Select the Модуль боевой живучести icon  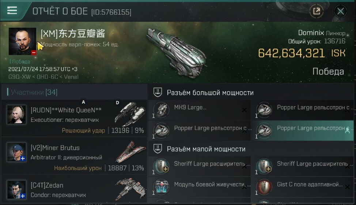162,187
